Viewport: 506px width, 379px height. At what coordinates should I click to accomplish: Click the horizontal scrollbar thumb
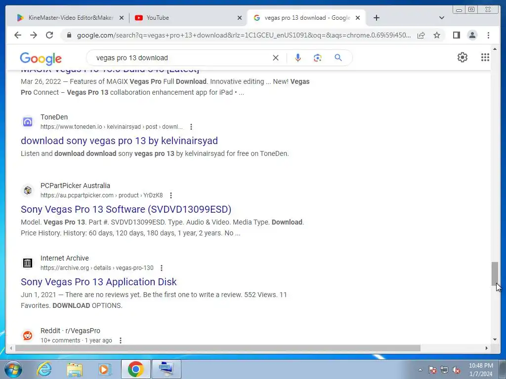click(218, 348)
